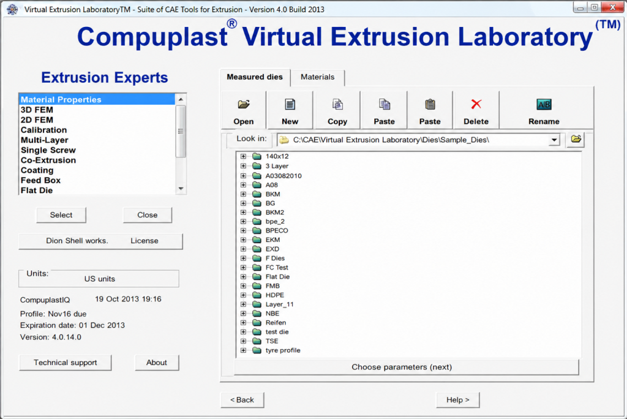
Task: Click the Select button
Action: 61,215
